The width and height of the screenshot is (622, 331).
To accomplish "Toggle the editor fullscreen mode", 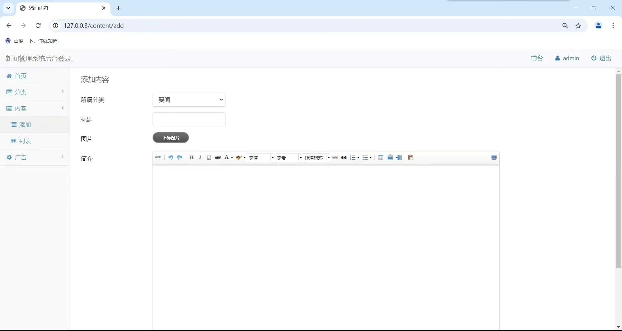I will [x=494, y=157].
